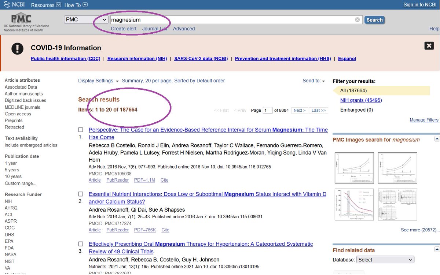Image resolution: width=440 pixels, height=275 pixels.
Task: Filter by MEDLINE journals
Action: coord(22,107)
